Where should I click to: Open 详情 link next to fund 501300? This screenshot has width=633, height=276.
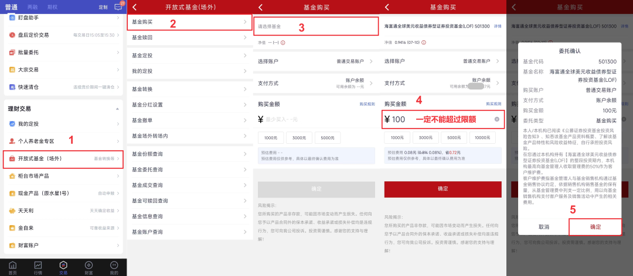click(498, 26)
